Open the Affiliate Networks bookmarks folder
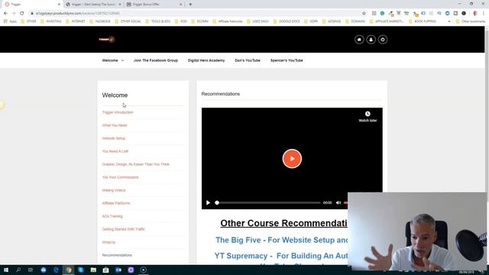Screen dimensions: 489x275 (x=228, y=21)
